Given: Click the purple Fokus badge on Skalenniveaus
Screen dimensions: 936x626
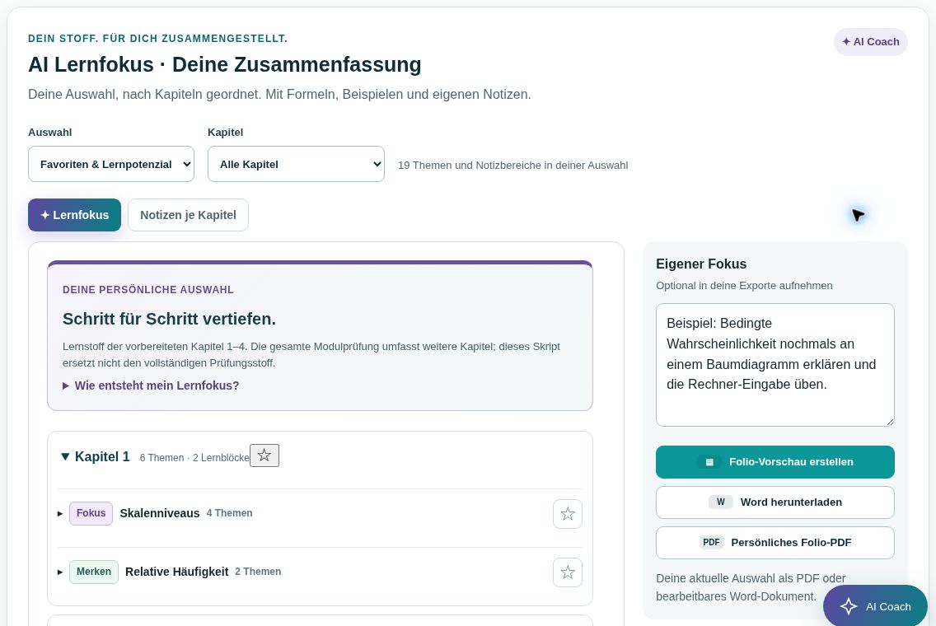Looking at the screenshot, I should click(x=91, y=513).
